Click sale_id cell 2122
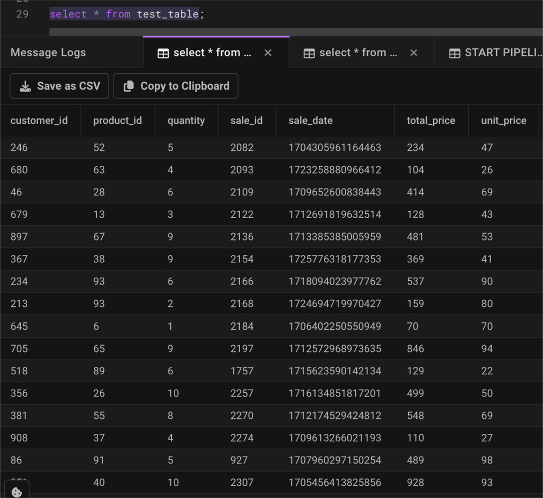This screenshot has width=543, height=498. pyautogui.click(x=242, y=214)
